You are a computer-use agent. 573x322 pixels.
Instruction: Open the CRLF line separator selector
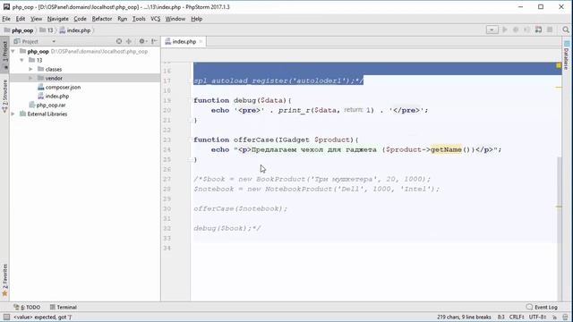point(517,317)
